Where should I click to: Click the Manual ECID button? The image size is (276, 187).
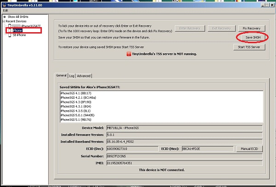[x=249, y=149]
